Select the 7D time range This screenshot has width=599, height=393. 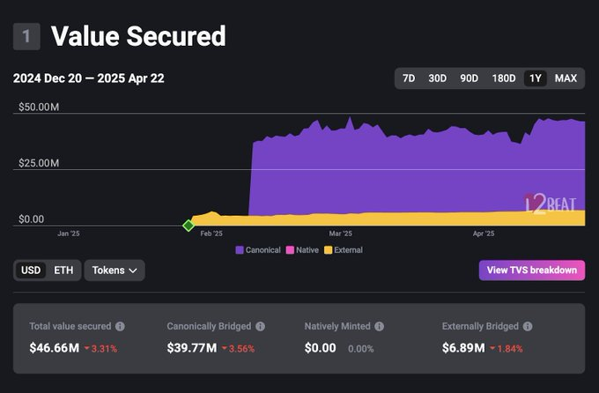pos(409,78)
